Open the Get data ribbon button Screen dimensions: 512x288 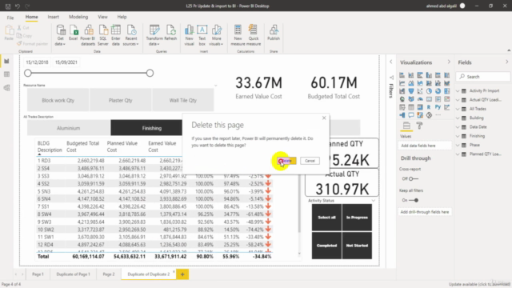click(x=61, y=35)
